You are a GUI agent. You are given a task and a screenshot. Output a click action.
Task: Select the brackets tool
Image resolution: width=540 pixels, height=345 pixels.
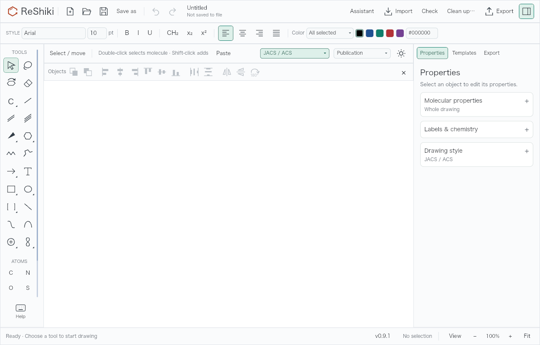tap(11, 207)
